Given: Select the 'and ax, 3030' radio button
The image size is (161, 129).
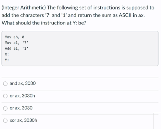Looking at the screenshot, I should pos(5,84).
